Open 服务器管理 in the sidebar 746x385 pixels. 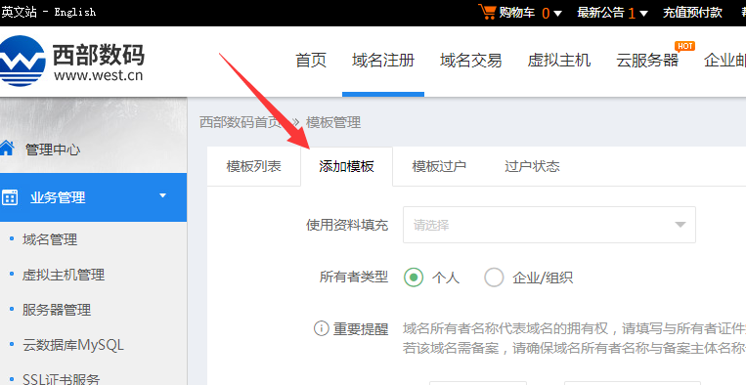[57, 310]
